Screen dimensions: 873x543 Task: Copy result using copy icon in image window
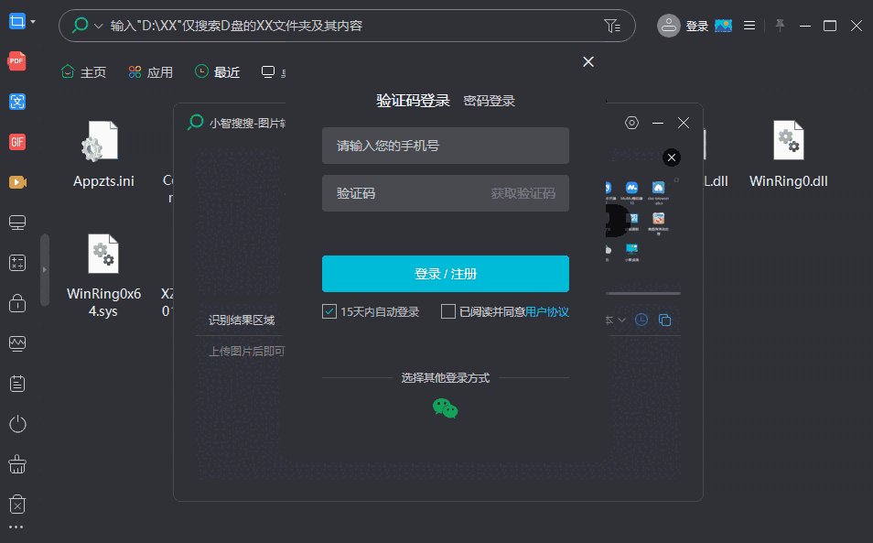[664, 320]
